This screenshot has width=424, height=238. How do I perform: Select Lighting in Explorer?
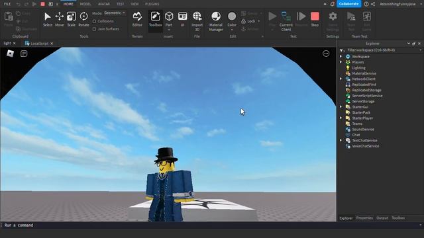click(358, 67)
